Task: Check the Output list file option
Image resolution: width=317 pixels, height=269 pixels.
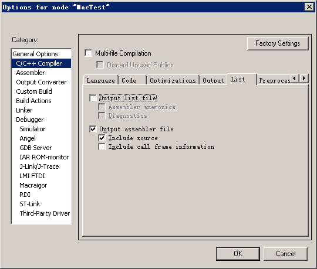Action: tap(93, 98)
